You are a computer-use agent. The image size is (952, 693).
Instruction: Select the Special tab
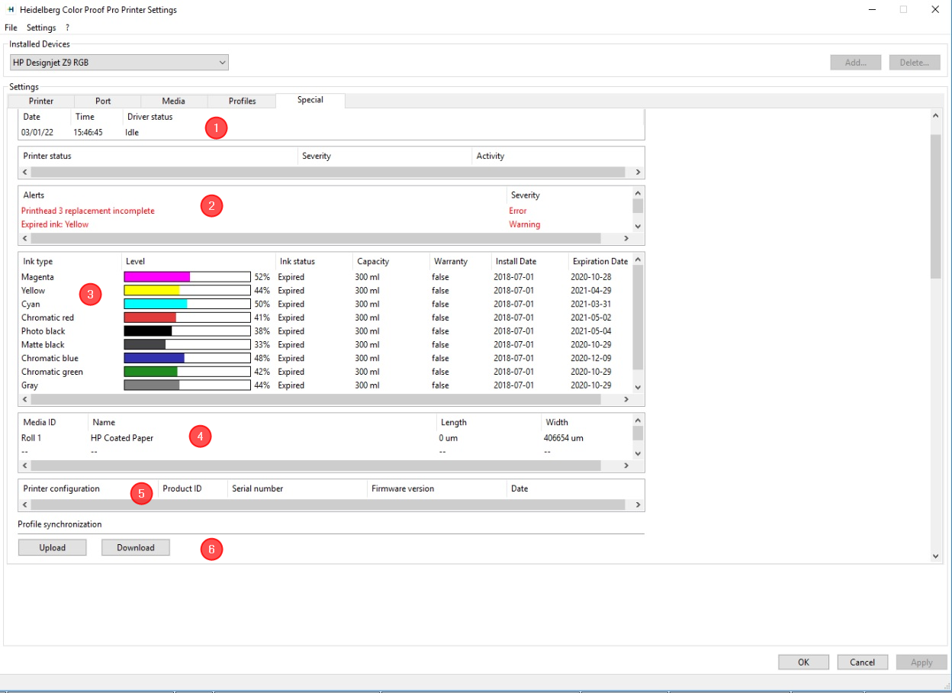pyautogui.click(x=310, y=100)
